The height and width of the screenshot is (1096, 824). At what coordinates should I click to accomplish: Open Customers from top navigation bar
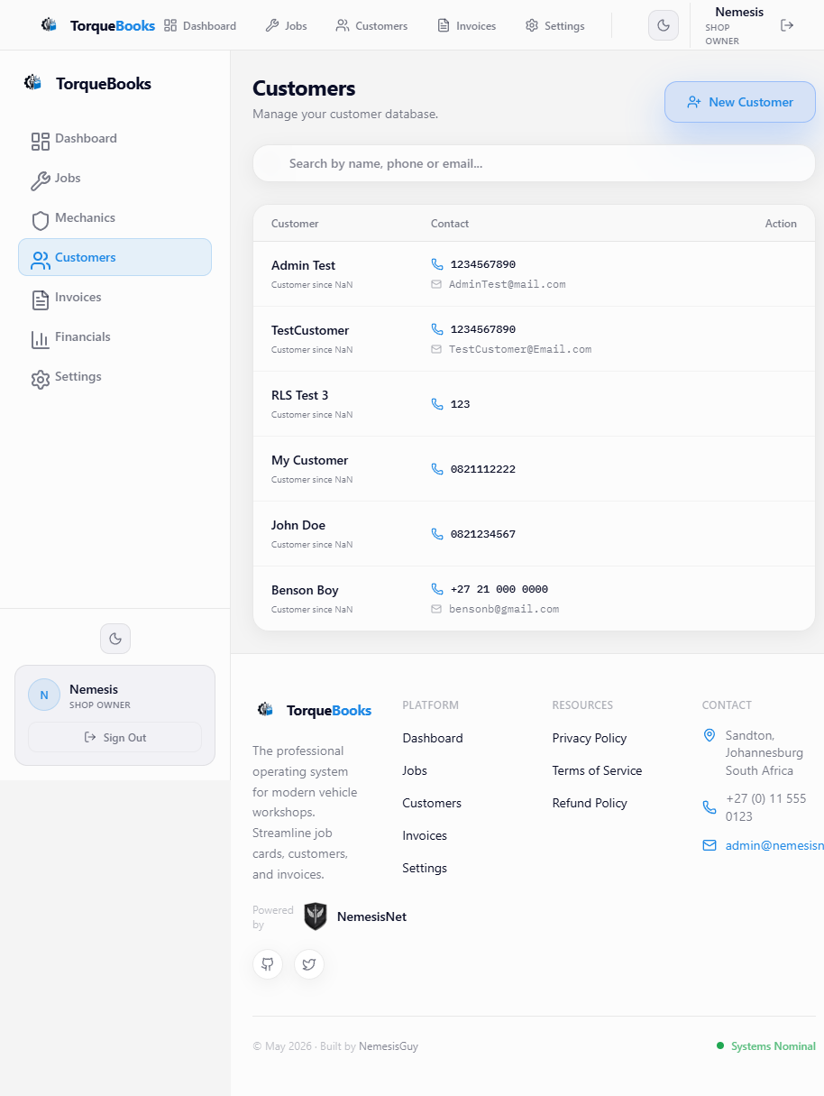371,26
